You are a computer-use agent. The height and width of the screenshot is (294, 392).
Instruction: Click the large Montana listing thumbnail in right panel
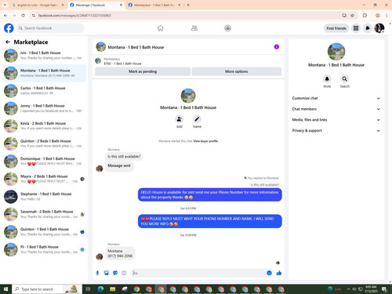click(x=336, y=52)
